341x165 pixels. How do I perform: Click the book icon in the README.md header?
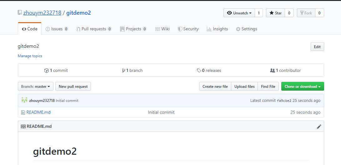pos(23,126)
